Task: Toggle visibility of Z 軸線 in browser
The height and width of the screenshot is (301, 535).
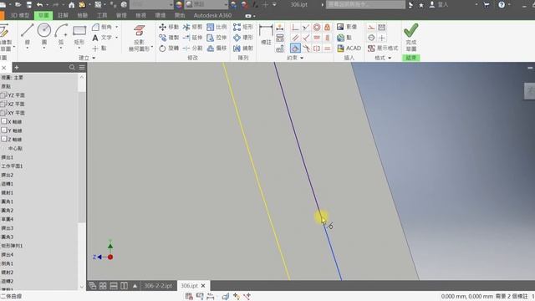Action: click(4, 139)
